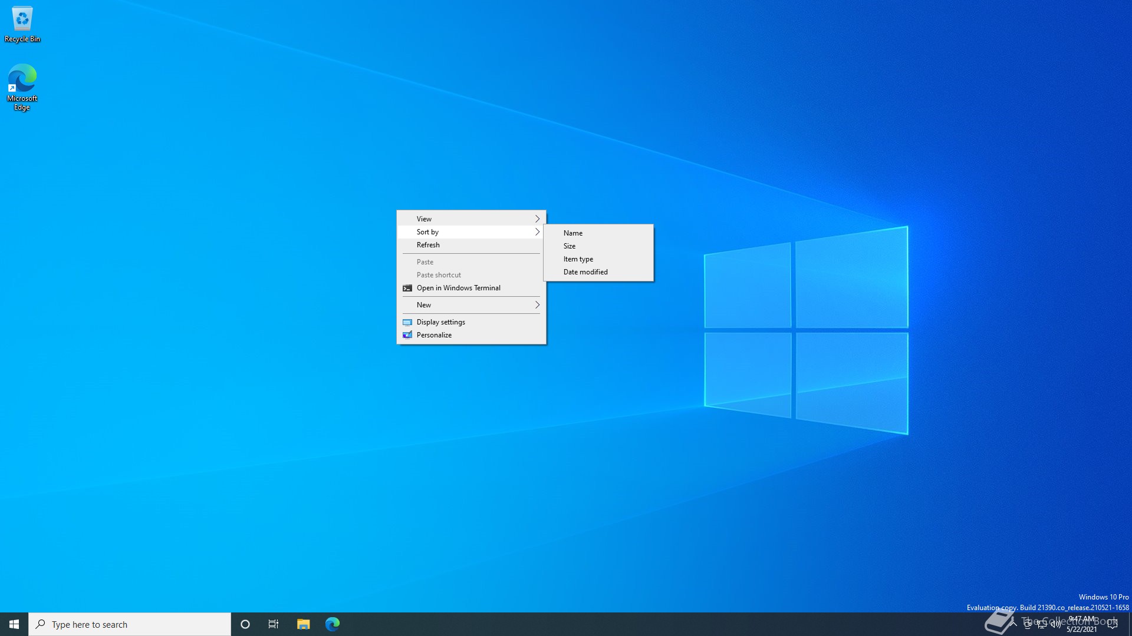
Task: Open the Action Center notification icon
Action: tap(1113, 624)
